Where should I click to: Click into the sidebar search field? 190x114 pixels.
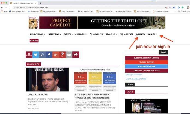click(142, 52)
